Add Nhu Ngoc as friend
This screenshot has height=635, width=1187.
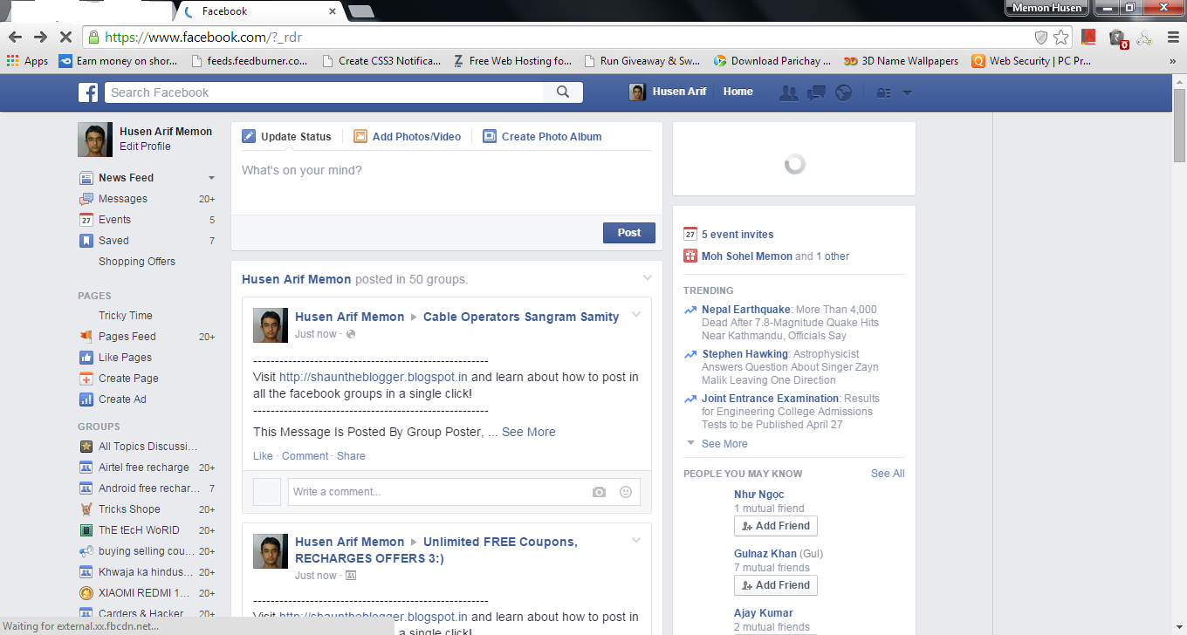(776, 526)
